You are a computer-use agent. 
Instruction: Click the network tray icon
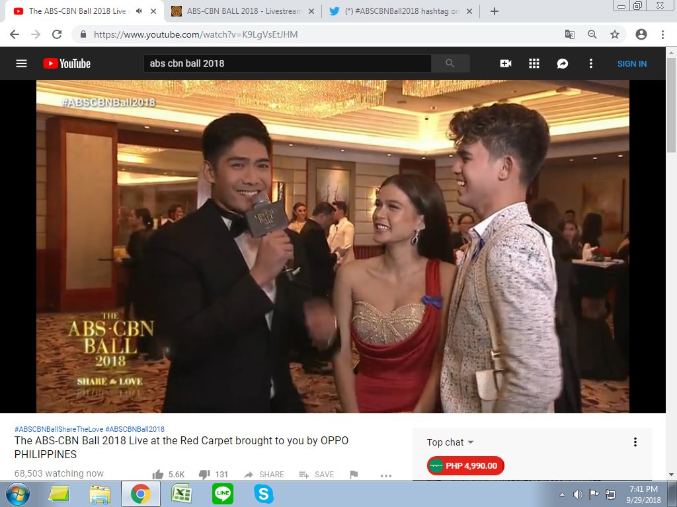tap(610, 494)
